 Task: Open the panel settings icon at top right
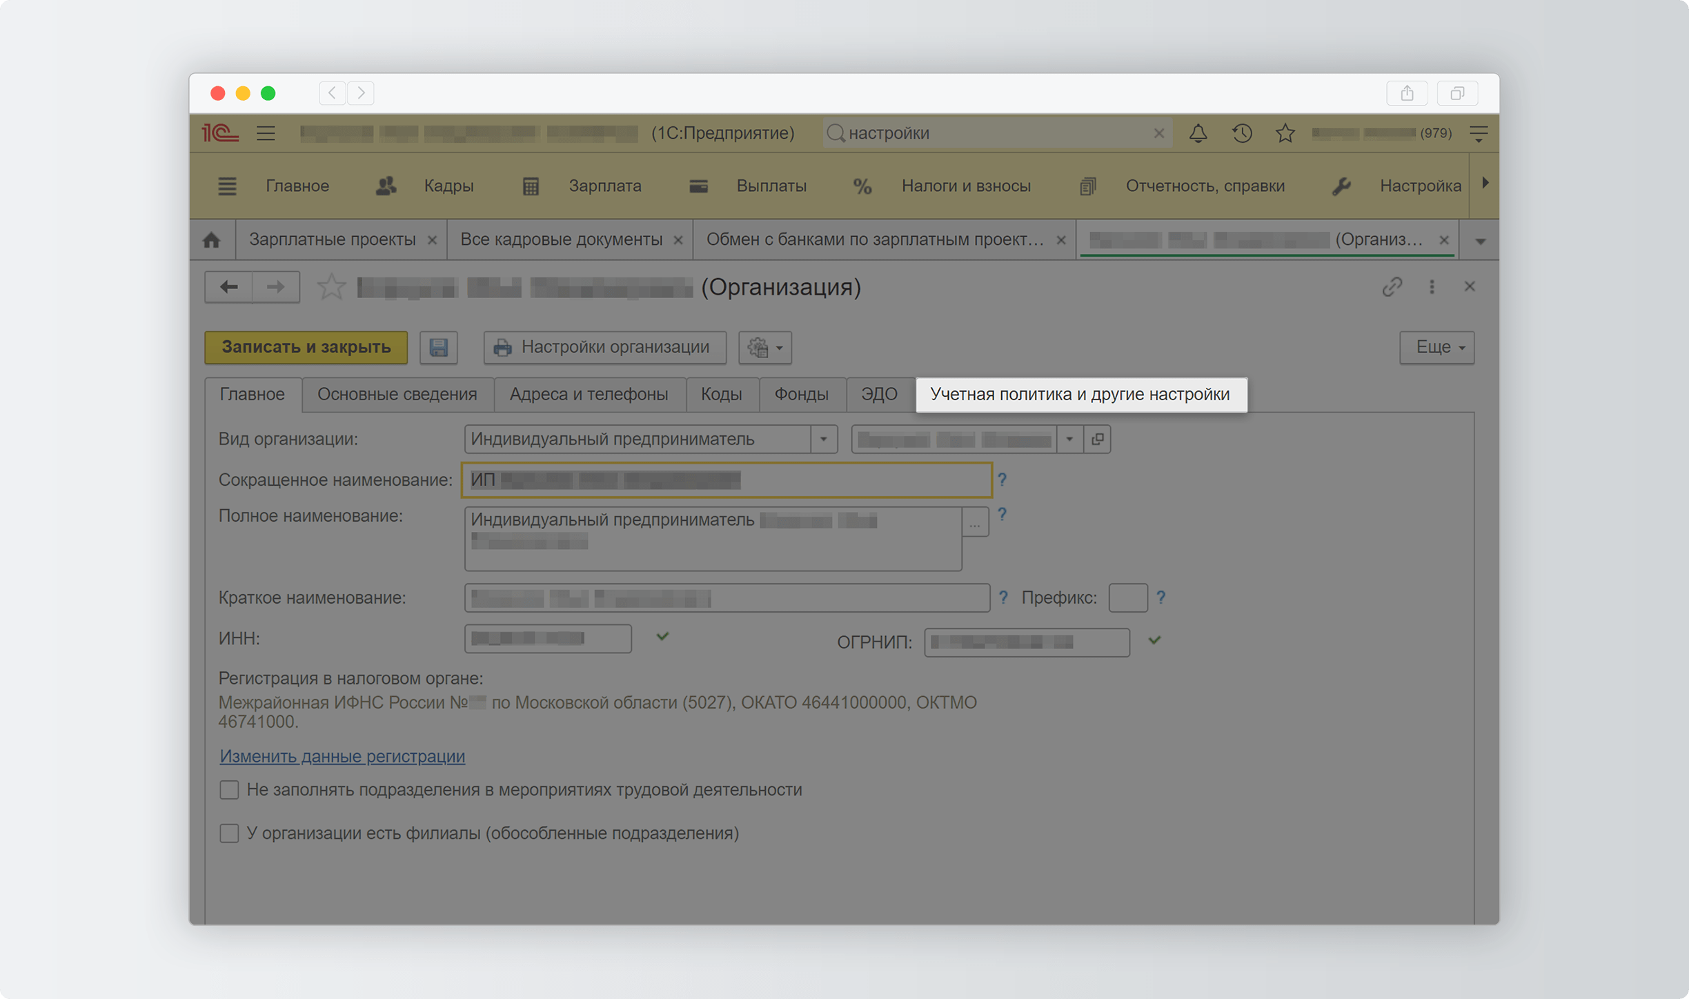[x=1478, y=133]
